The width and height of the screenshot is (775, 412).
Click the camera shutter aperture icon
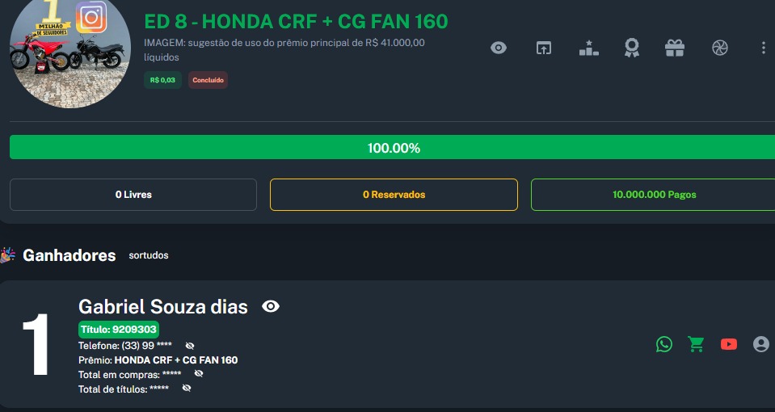[719, 48]
